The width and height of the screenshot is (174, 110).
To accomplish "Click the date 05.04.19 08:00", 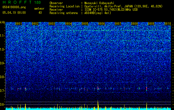I will tap(14, 13).
